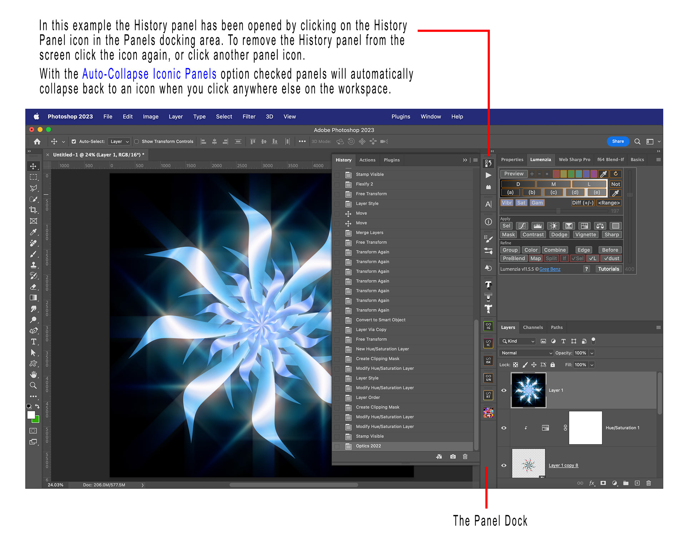
Task: Delete current state with History trash icon
Action: (x=465, y=456)
